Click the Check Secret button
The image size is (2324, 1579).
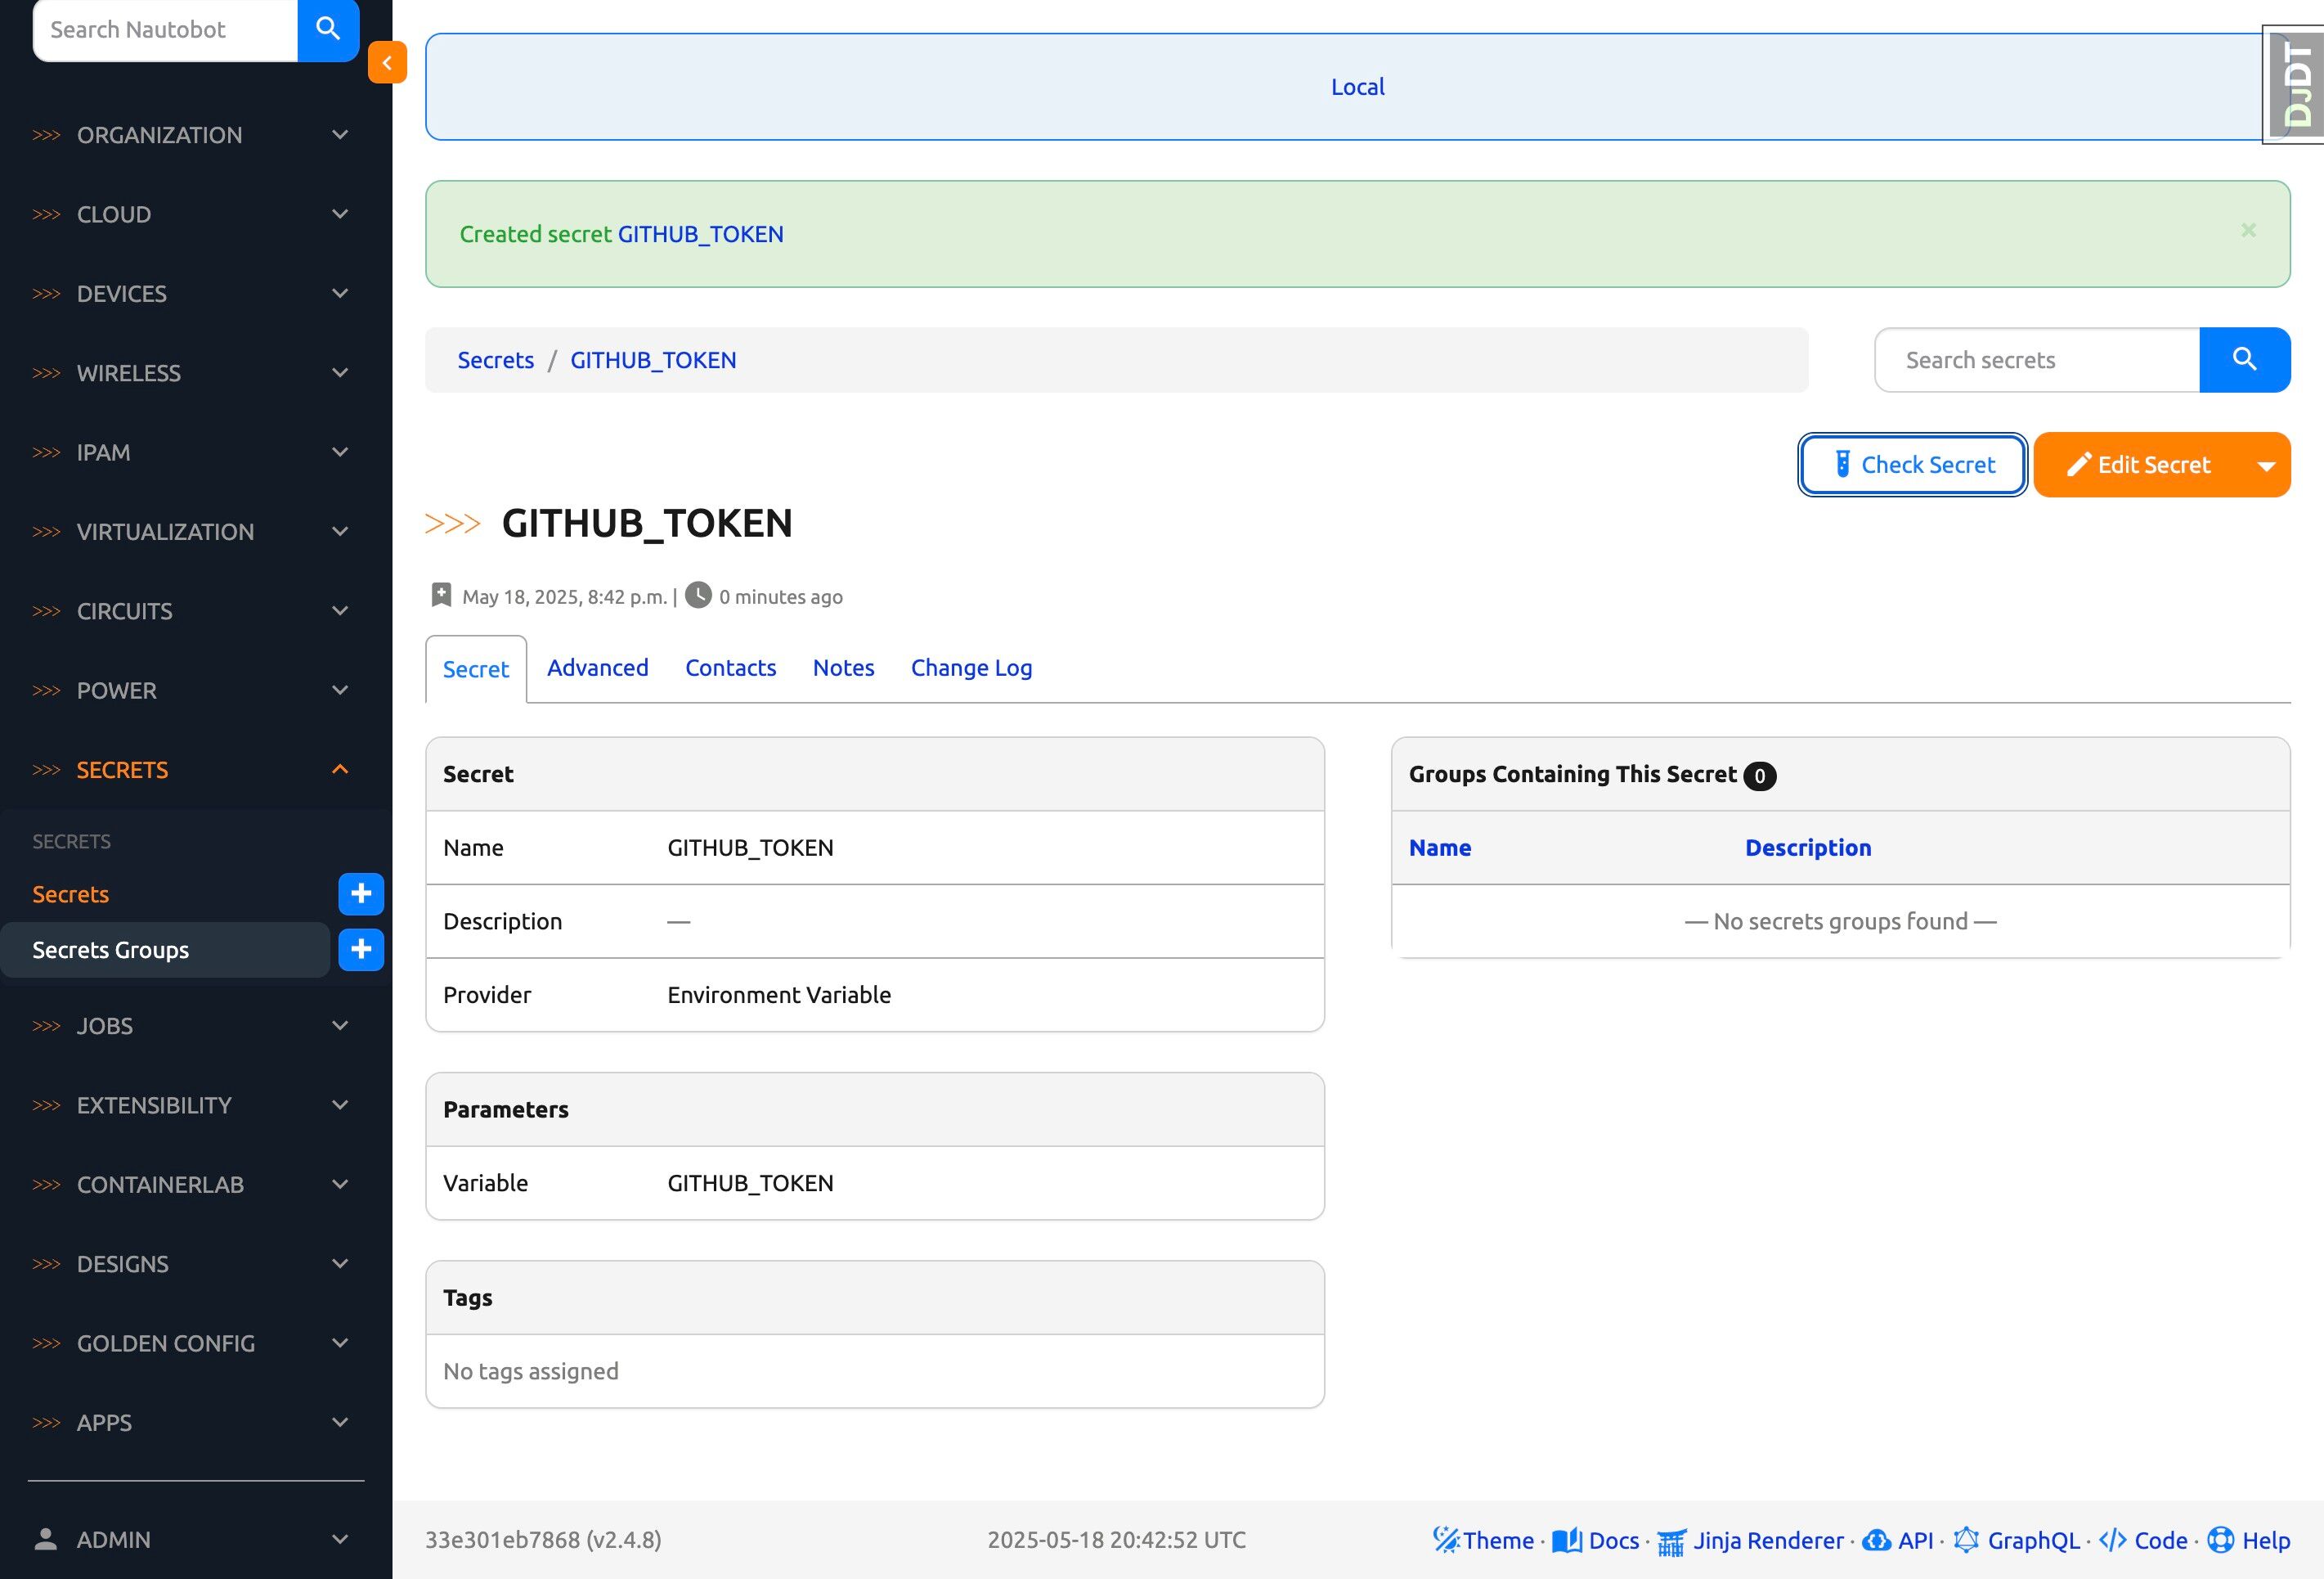1912,465
